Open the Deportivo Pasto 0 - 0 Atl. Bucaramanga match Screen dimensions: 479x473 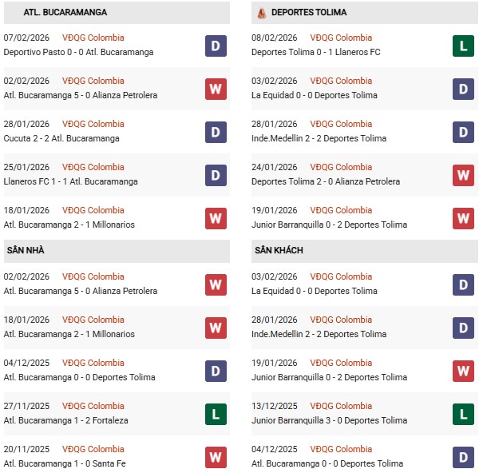[x=78, y=52]
